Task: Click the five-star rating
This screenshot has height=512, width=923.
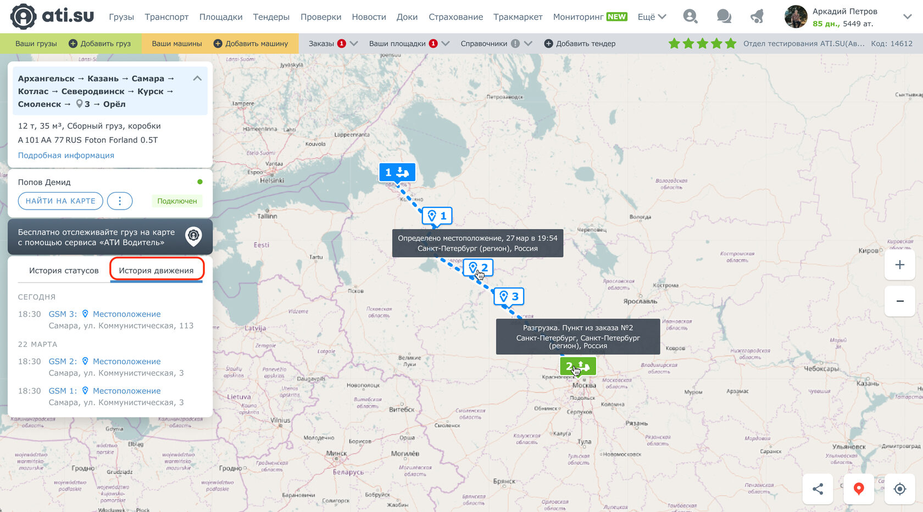Action: (x=702, y=43)
